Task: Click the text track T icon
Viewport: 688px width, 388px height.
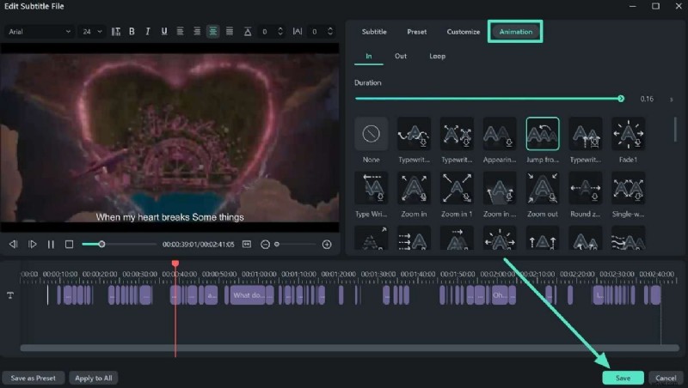Action: coord(10,295)
